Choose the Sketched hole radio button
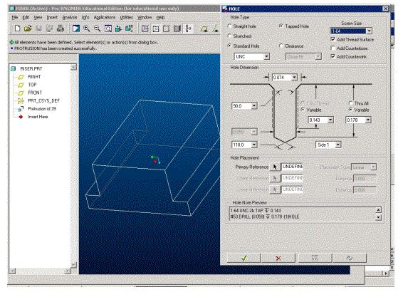403x292 pixels. pos(230,36)
